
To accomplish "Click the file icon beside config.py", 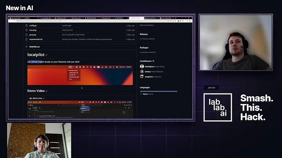I will [x=27, y=25].
